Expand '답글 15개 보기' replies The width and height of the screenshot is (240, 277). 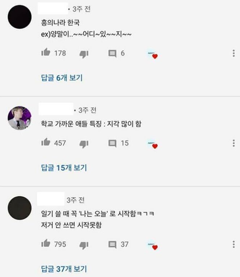pos(64,168)
